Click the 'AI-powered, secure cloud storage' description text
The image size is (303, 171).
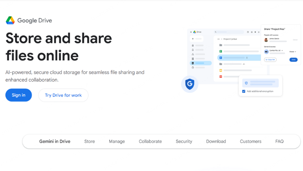[75, 76]
